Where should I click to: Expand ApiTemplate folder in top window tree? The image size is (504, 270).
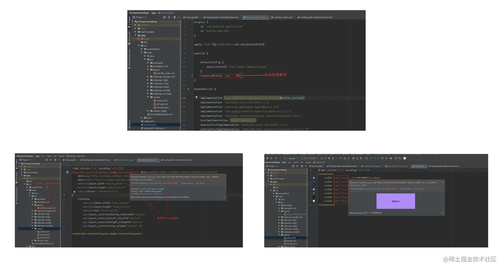[x=135, y=32]
